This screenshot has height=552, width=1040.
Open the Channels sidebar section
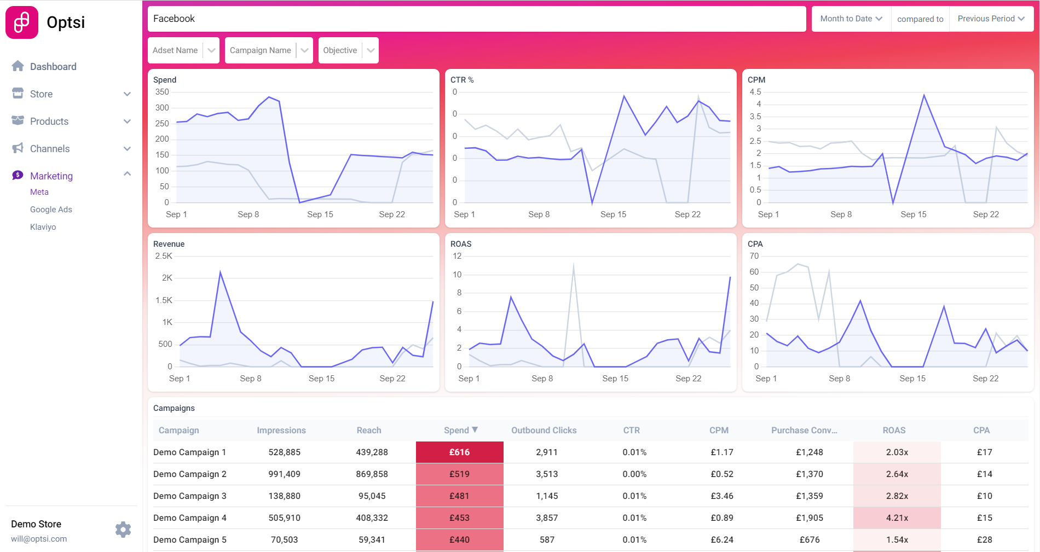[x=50, y=149]
